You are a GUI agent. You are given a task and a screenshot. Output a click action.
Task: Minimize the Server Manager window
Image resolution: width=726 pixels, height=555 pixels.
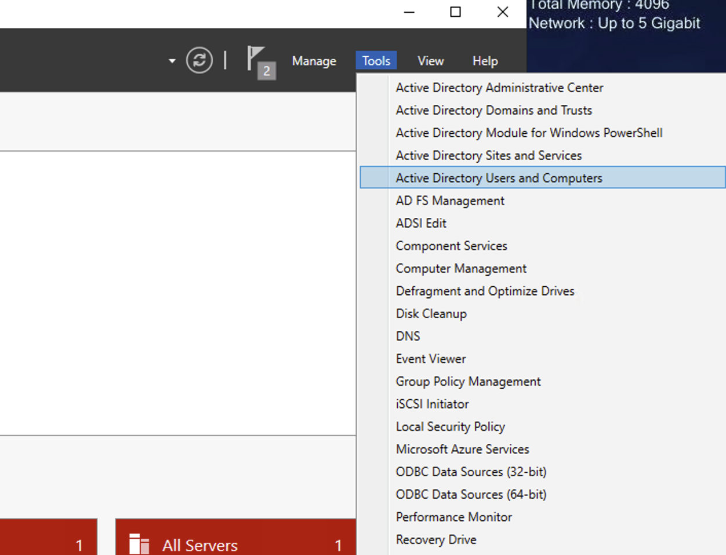(409, 12)
